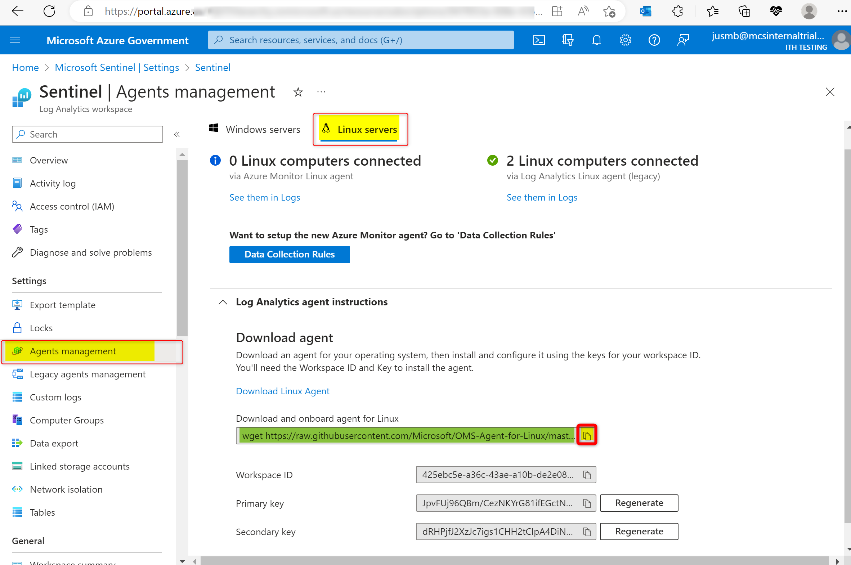Screen dimensions: 851x565
Task: Open Locks setting
Action: (x=41, y=328)
